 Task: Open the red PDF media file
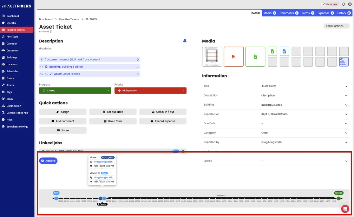234,57
